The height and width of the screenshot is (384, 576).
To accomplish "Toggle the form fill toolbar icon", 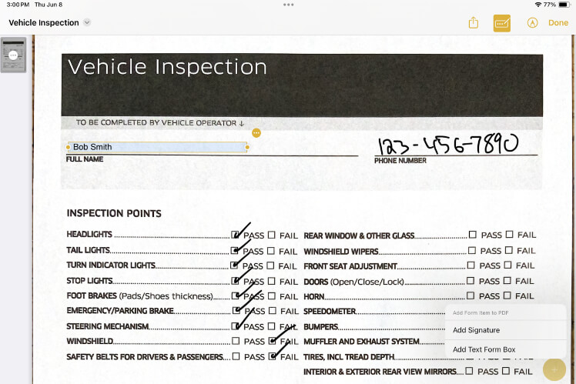I will click(502, 23).
